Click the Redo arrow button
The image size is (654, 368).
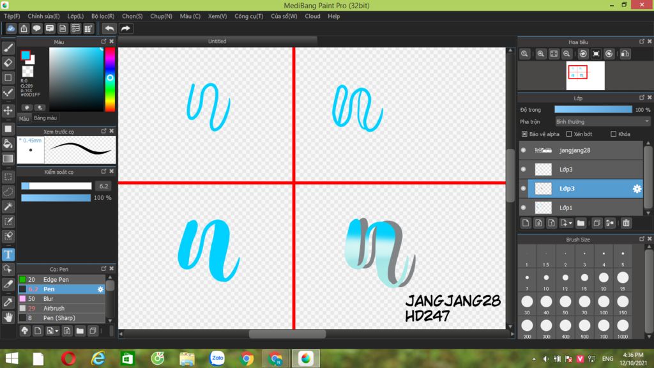tap(125, 28)
